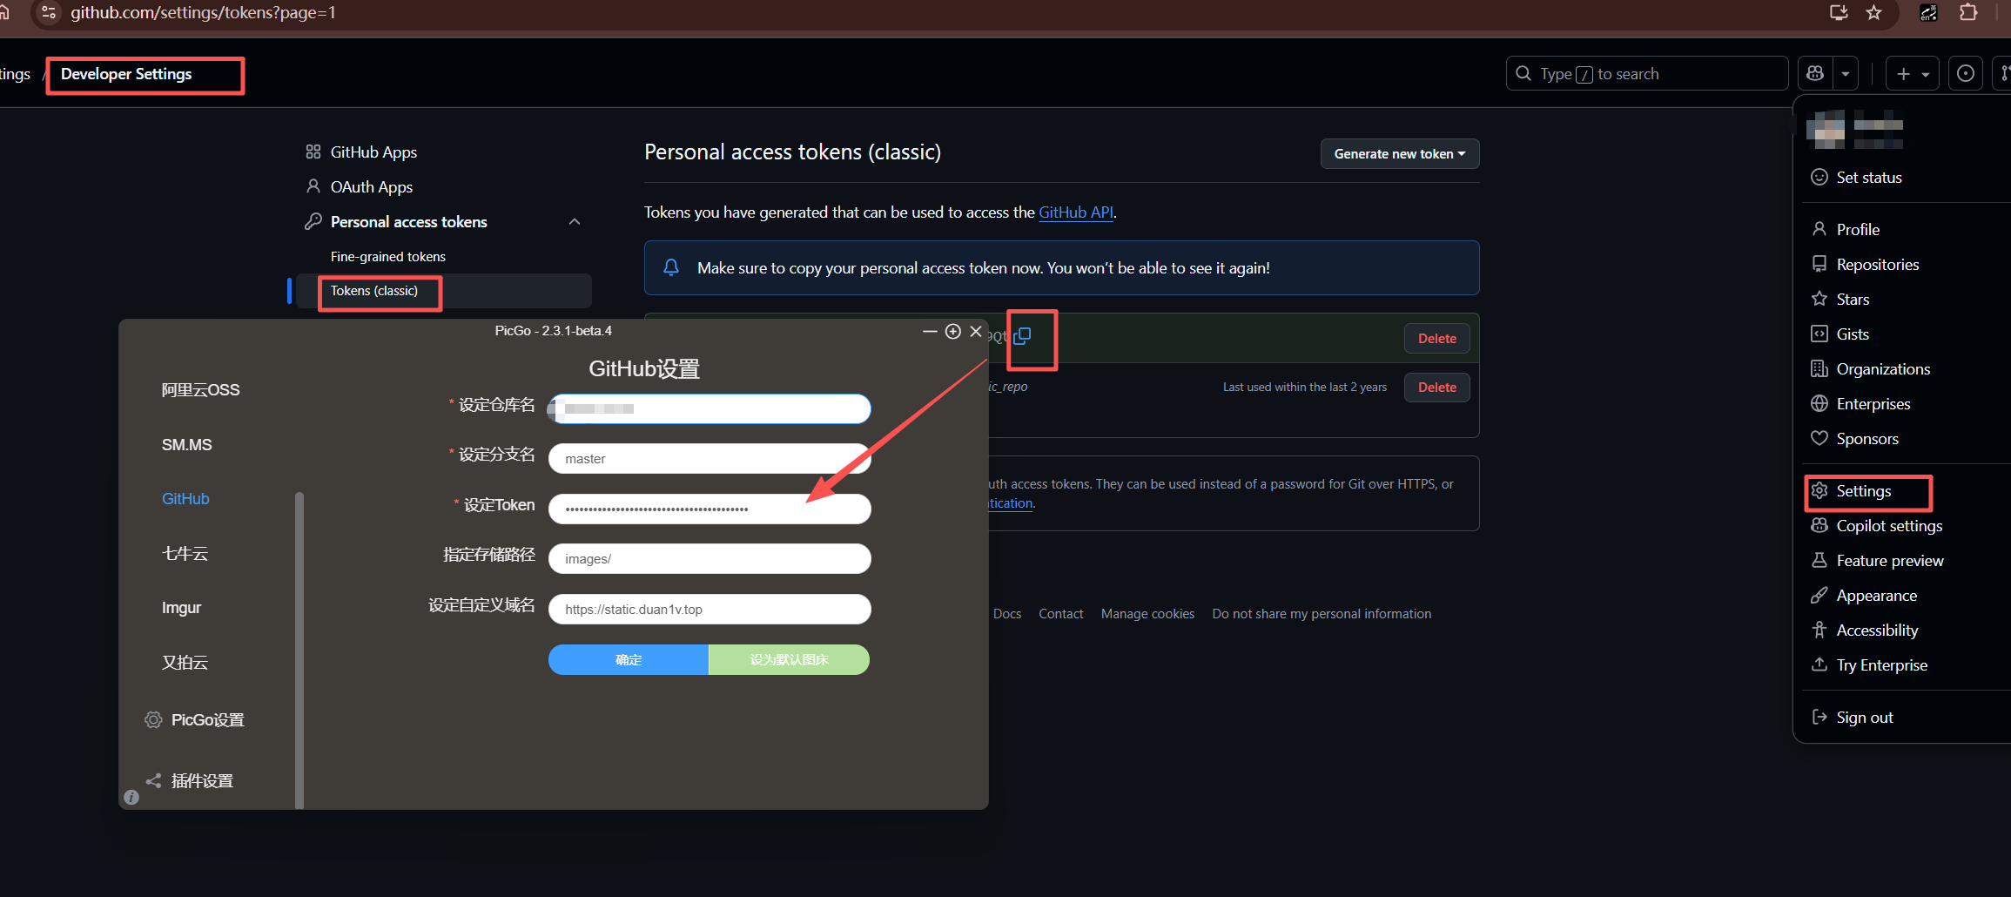Follow the GitHub API link

[1075, 212]
